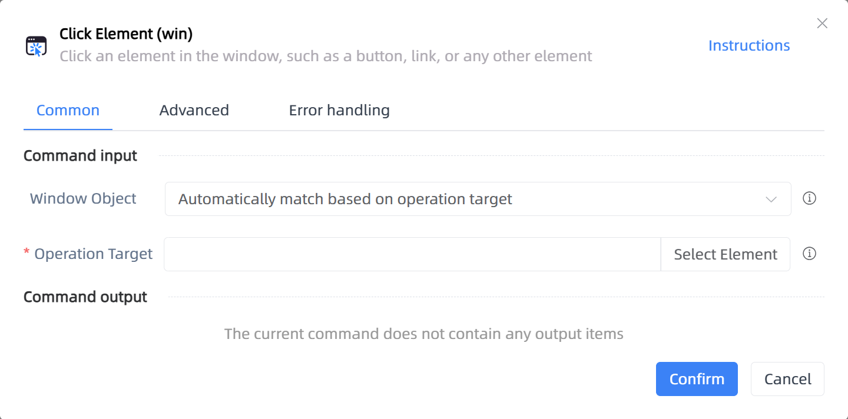The height and width of the screenshot is (419, 848).
Task: Click the Command input section header
Action: click(x=80, y=156)
